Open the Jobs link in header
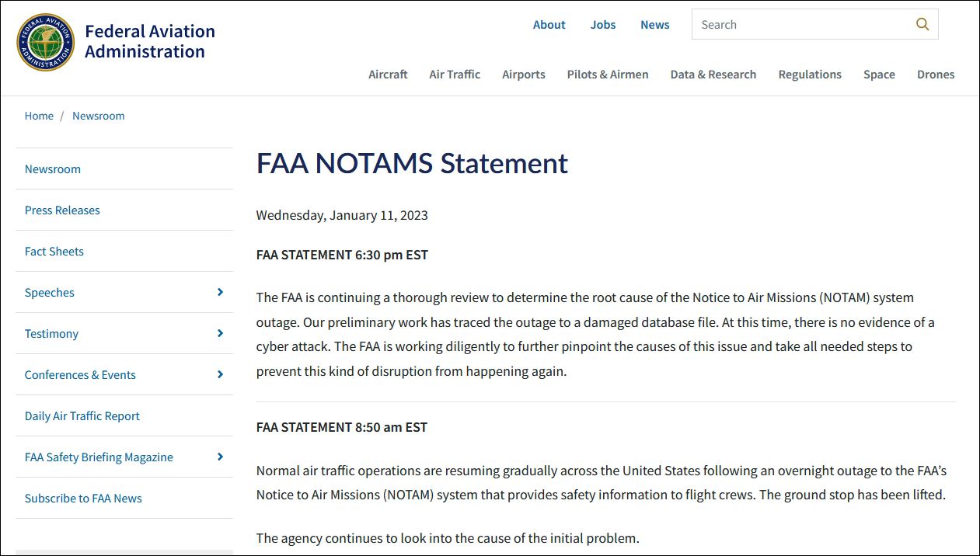Screen dimensions: 980x556 click(603, 24)
